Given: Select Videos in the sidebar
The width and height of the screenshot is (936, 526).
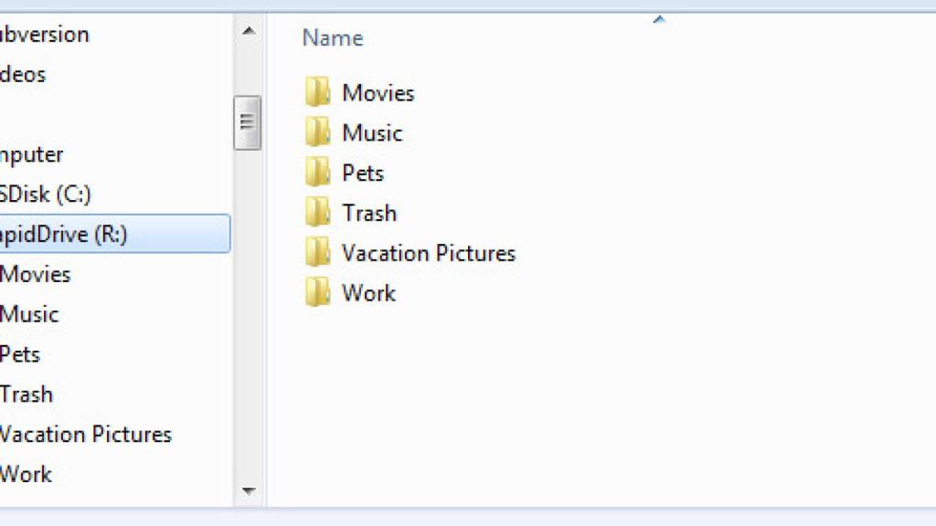Looking at the screenshot, I should 23,74.
